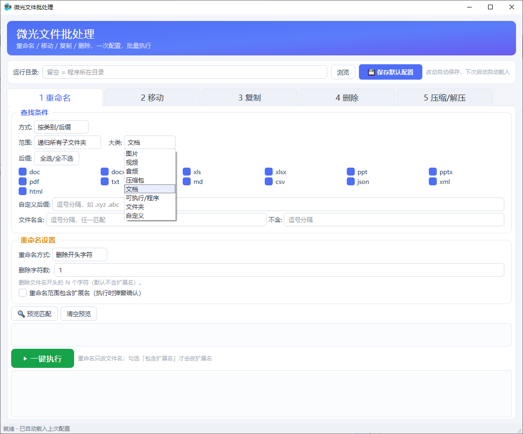Open the 方式 dropdown showing 按类别/后缀
523x434 pixels.
pos(62,127)
